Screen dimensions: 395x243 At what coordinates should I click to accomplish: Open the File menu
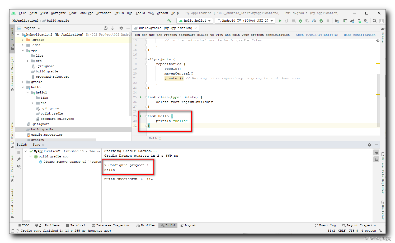22,13
